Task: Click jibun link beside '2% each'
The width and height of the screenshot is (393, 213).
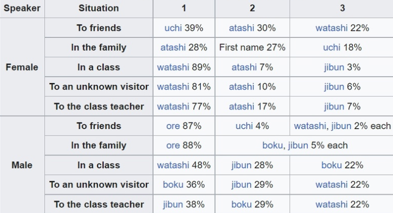Action: [341, 126]
